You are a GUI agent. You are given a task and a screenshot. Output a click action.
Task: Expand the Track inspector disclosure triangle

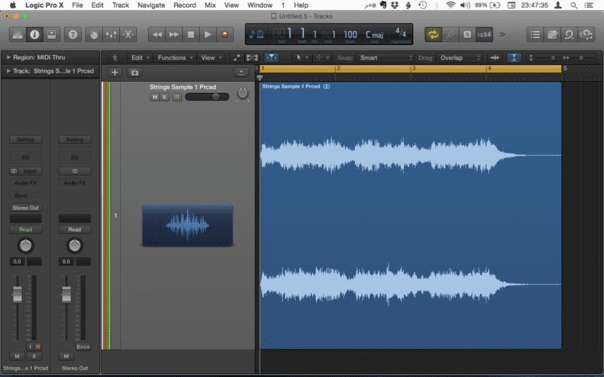point(8,70)
